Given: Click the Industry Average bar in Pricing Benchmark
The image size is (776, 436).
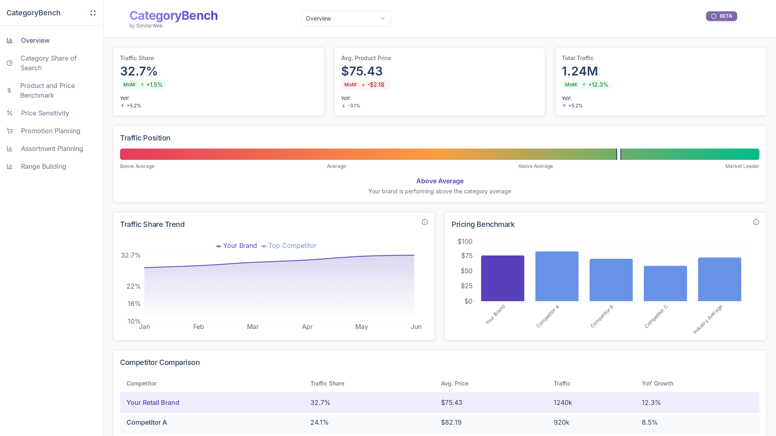Looking at the screenshot, I should click(x=719, y=279).
